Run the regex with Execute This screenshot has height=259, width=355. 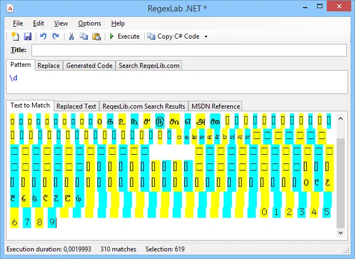[x=124, y=36]
